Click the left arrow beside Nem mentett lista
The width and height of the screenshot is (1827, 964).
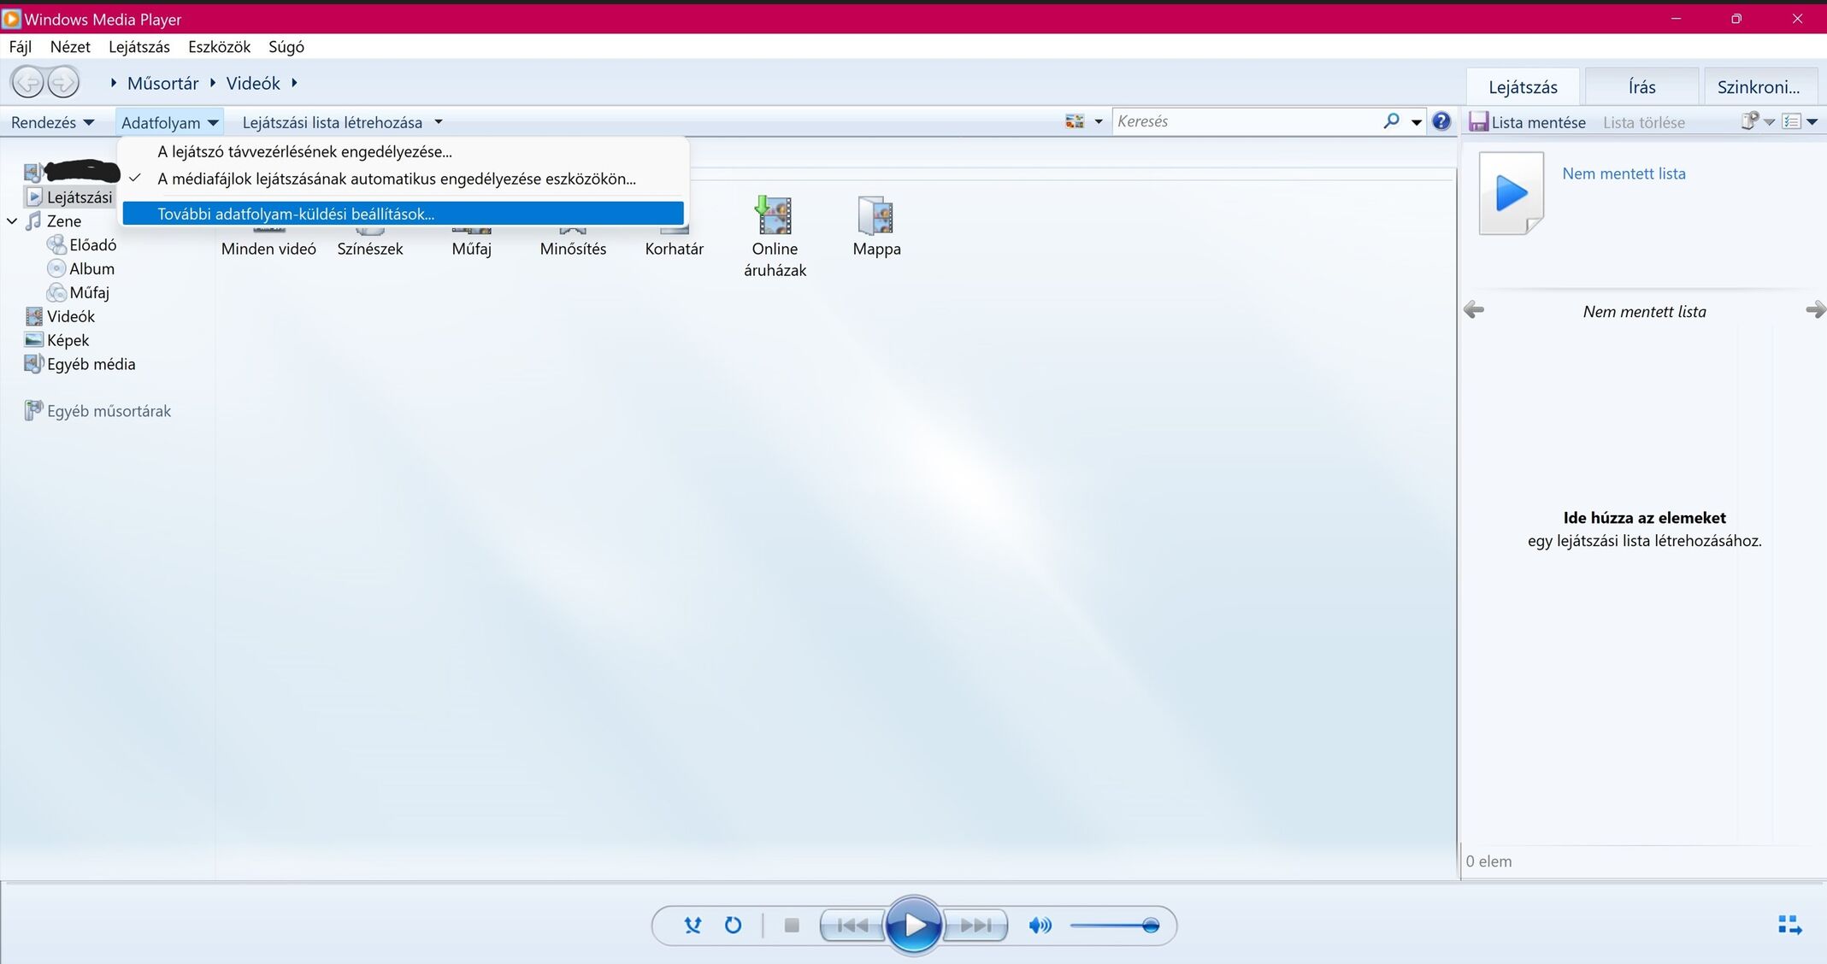click(1474, 310)
